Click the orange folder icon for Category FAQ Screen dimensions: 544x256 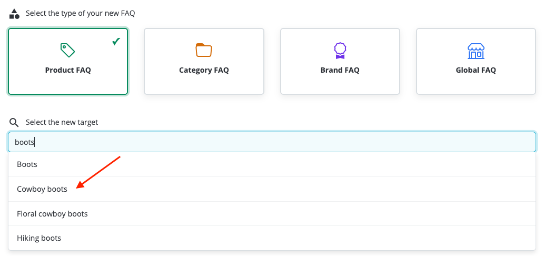pos(204,51)
